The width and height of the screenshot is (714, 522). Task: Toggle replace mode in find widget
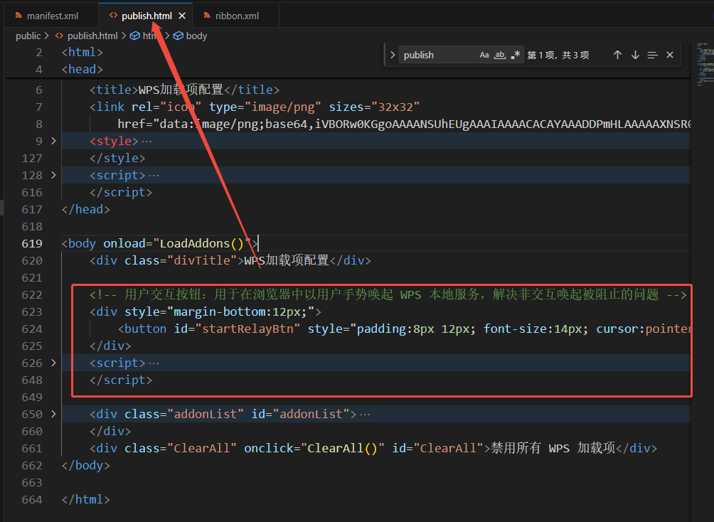tap(393, 55)
